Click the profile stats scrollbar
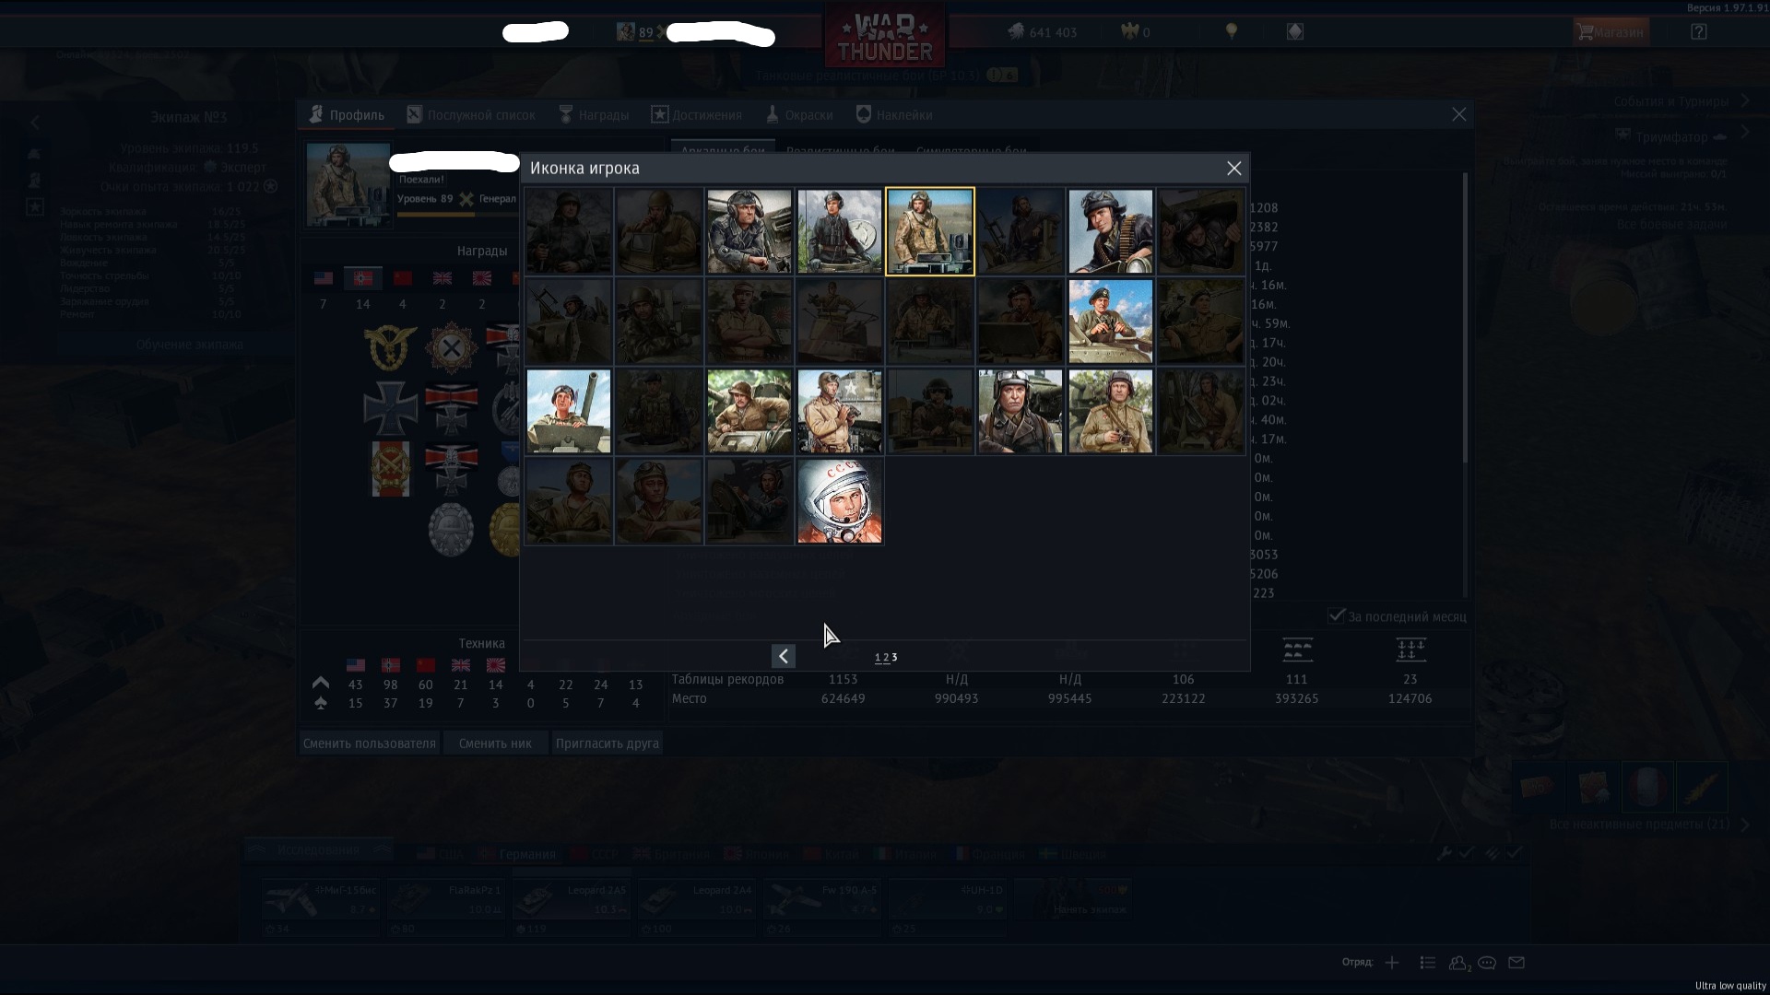 click(x=1464, y=318)
